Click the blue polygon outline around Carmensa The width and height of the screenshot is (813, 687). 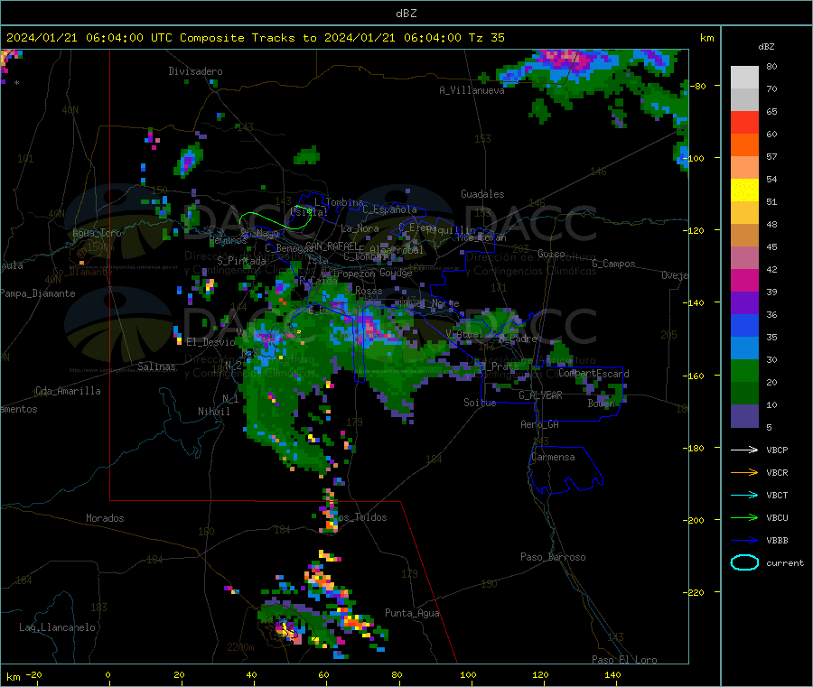(566, 470)
